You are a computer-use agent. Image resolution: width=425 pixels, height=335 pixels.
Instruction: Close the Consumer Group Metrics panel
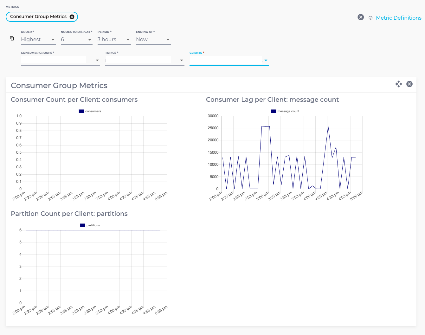(409, 84)
